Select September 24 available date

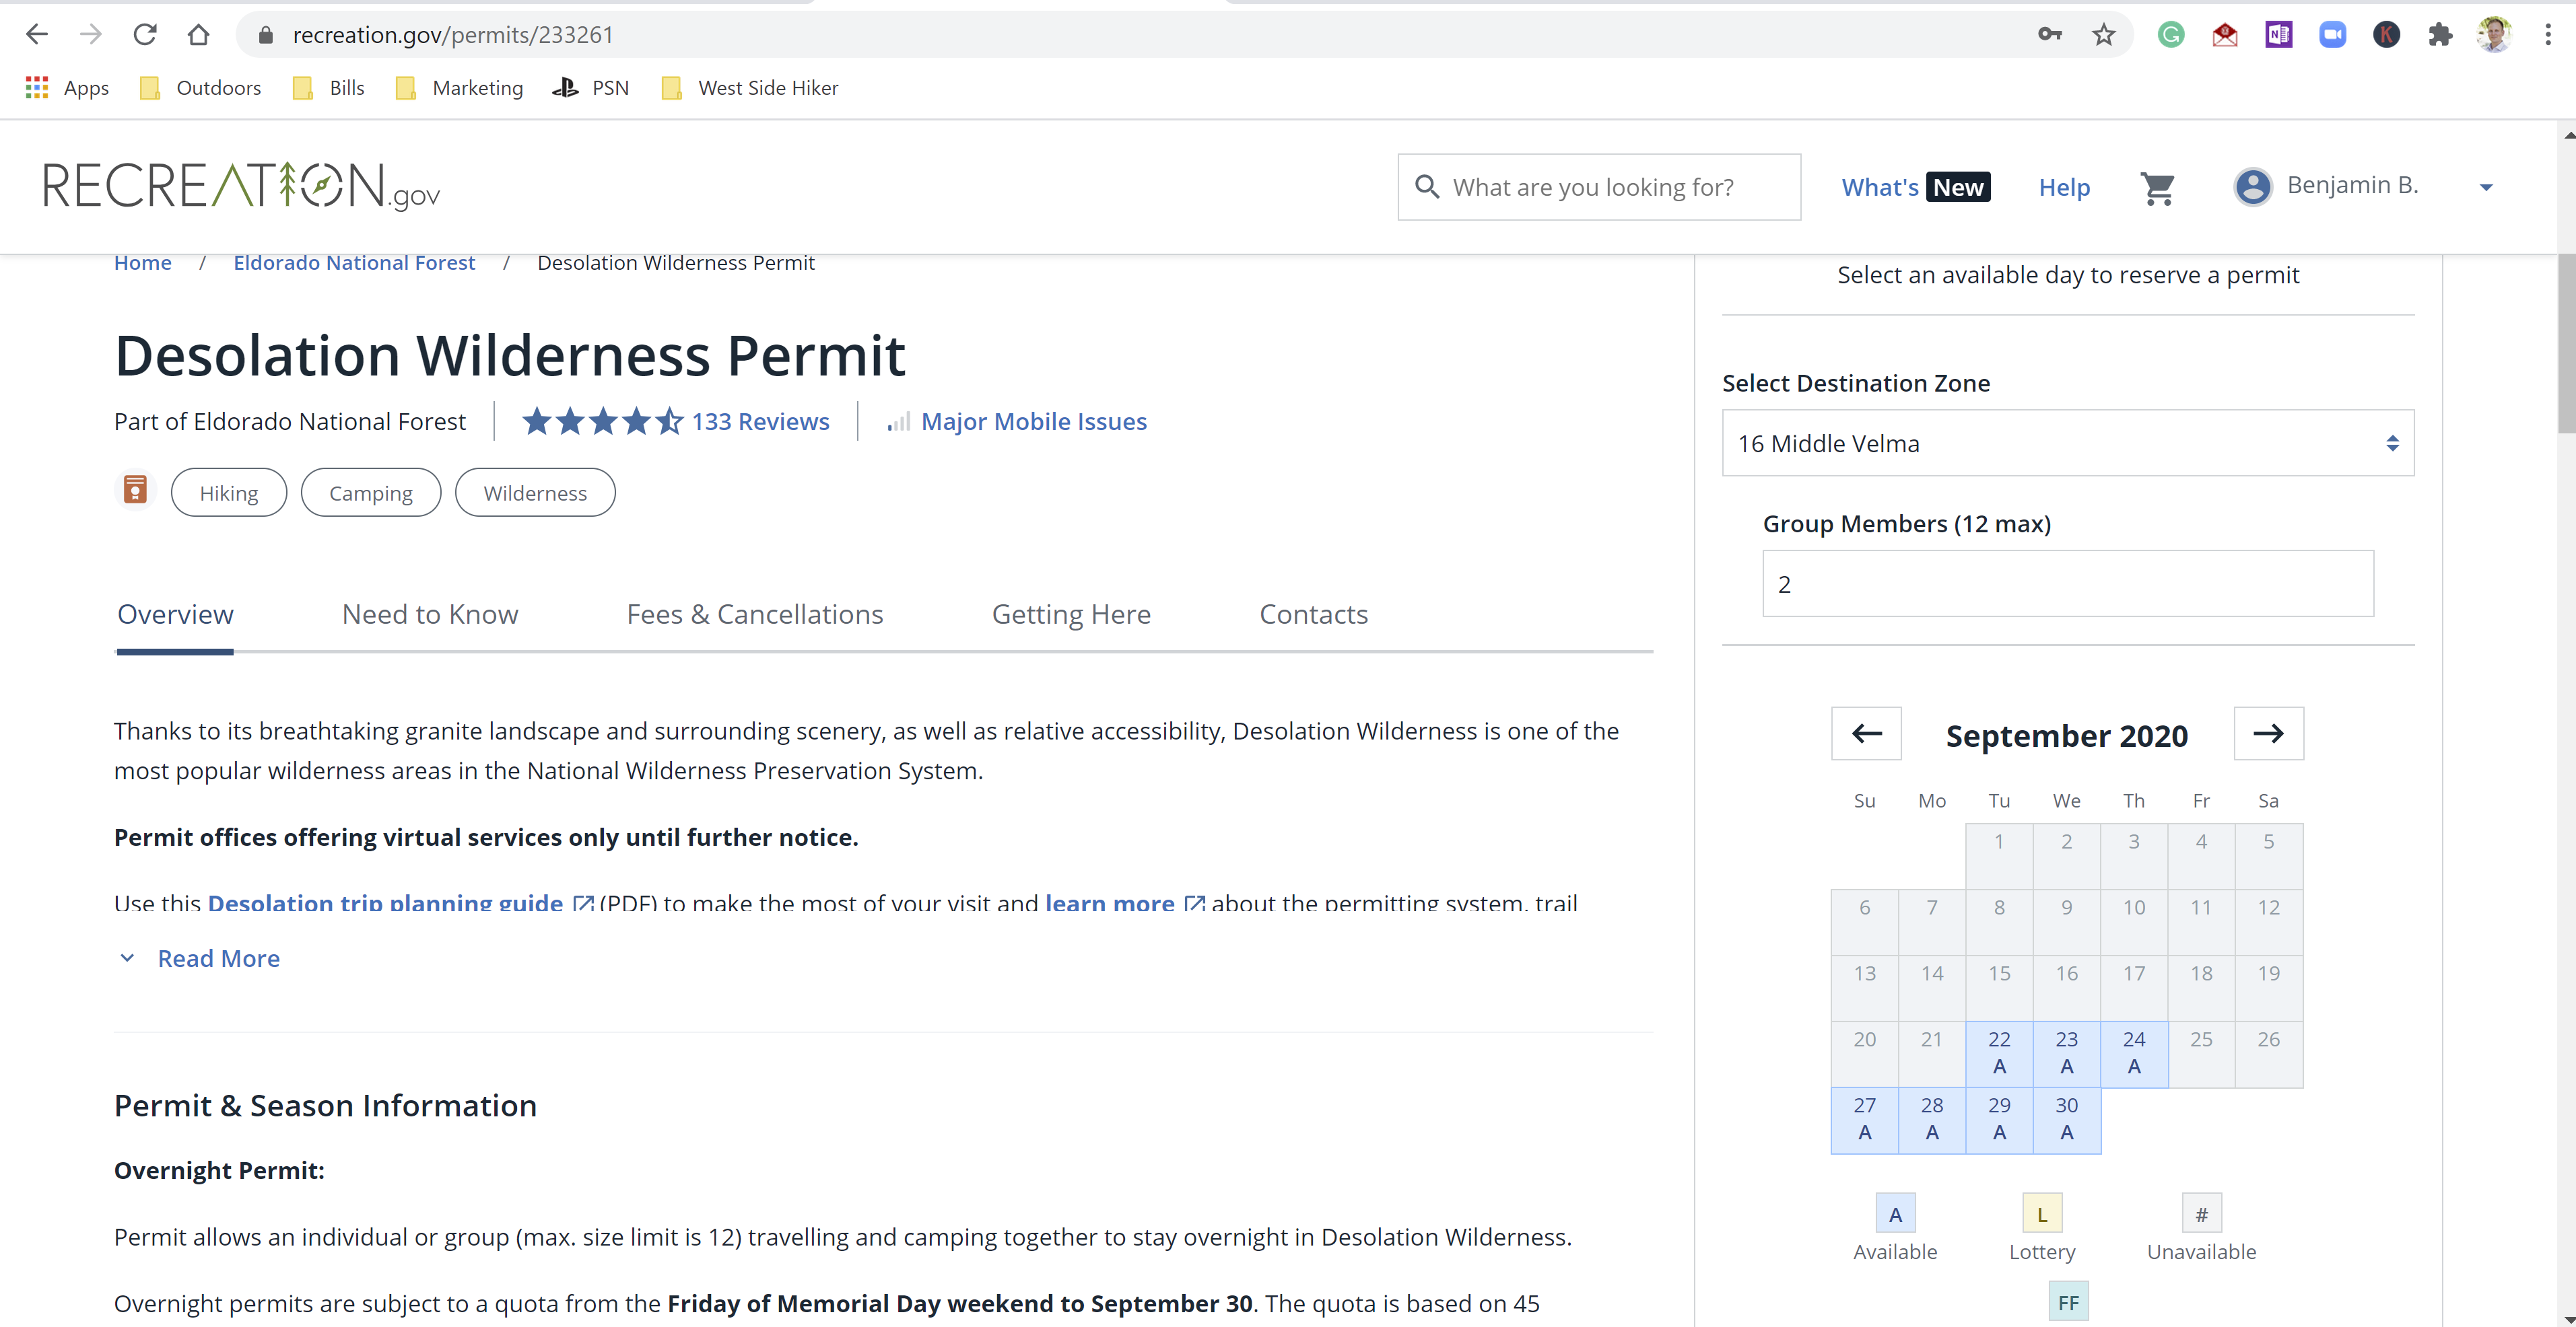[2134, 1053]
